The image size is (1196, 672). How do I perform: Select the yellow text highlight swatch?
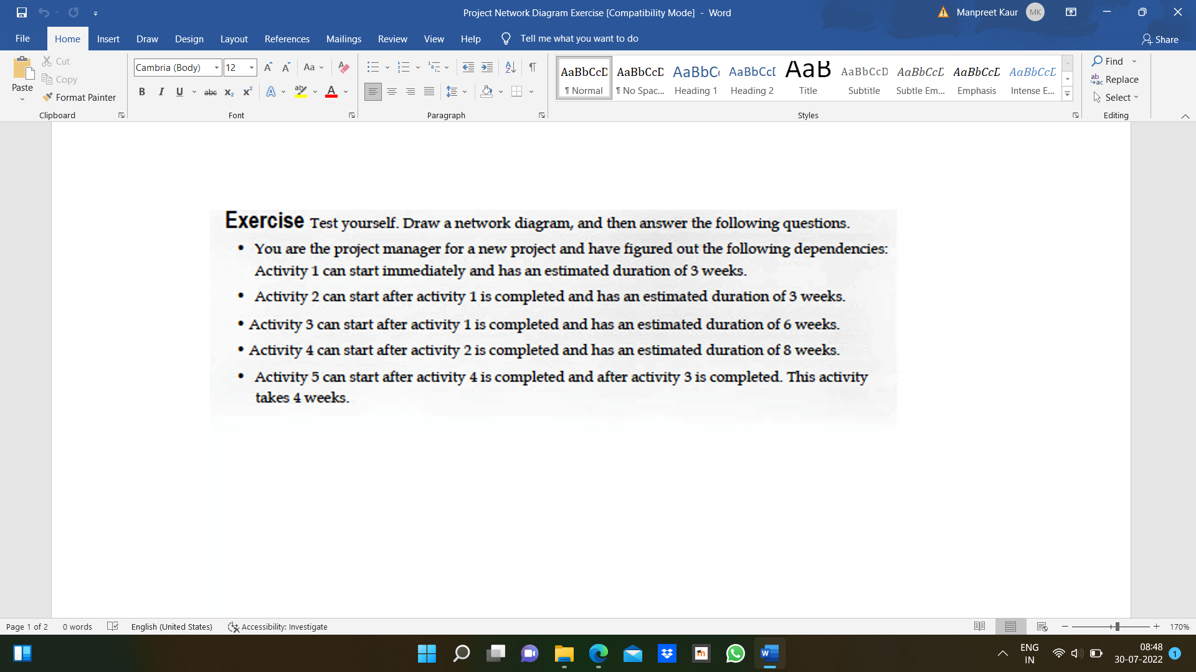(x=301, y=91)
